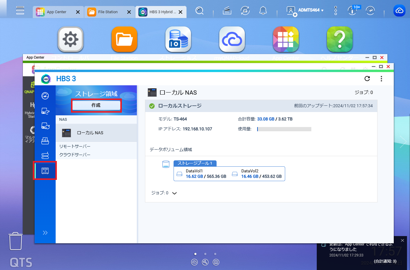The height and width of the screenshot is (270, 410).
Task: Minimize the App Center window behind
Action: (x=367, y=57)
